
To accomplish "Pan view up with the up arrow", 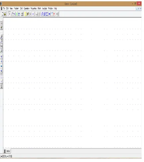I will pyautogui.click(x=1, y=57).
